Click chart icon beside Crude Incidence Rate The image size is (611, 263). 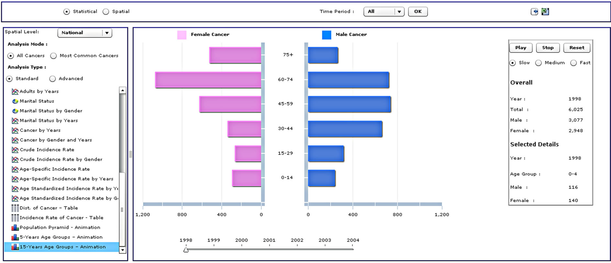pyautogui.click(x=15, y=150)
